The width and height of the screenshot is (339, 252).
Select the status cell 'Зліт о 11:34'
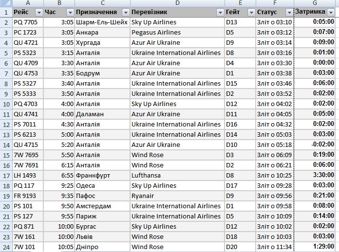pyautogui.click(x=274, y=247)
